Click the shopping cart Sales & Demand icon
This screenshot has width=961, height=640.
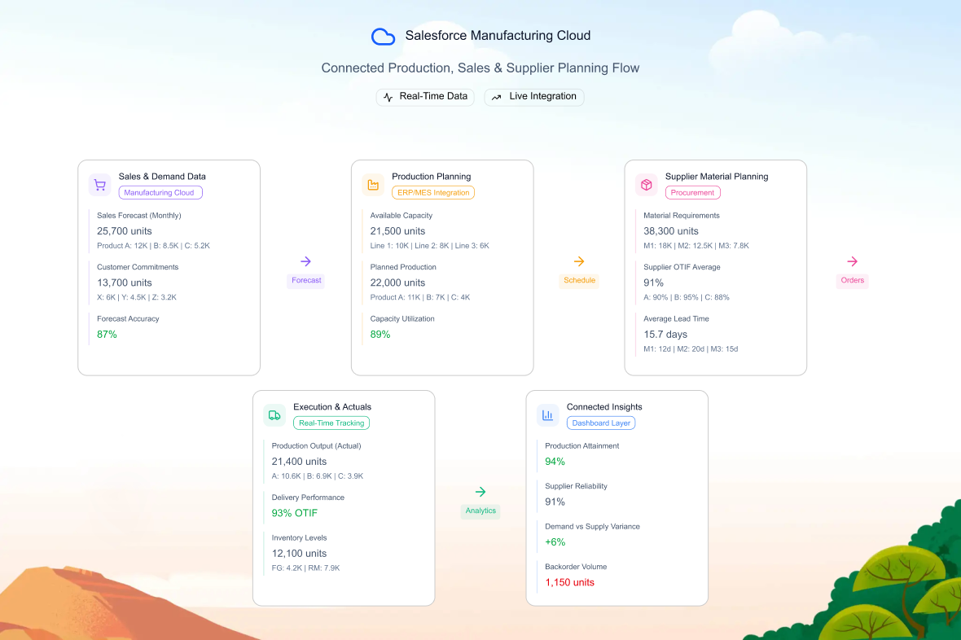tap(99, 185)
